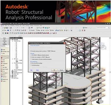Select the Slab tool
The image size is (111, 105).
tap(3, 65)
